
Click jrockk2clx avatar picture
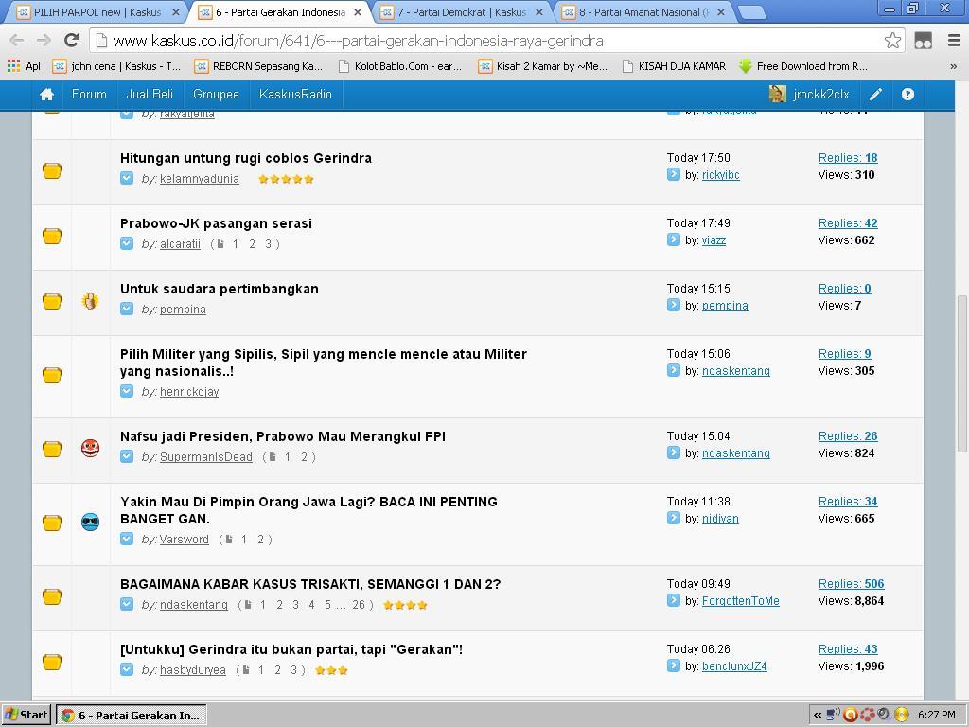[x=777, y=94]
